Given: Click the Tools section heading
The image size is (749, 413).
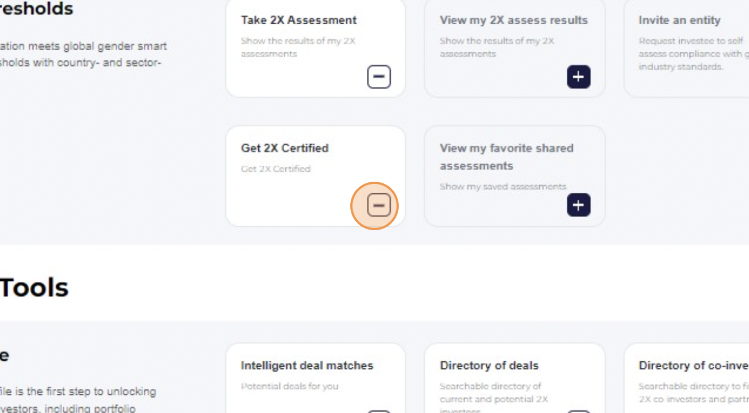Looking at the screenshot, I should pos(34,288).
